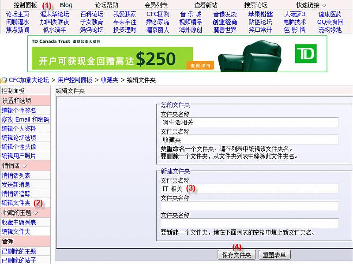
Task: Click the folder icon beside CFC加拿大论坛 breadcrumb
Action: (4, 80)
